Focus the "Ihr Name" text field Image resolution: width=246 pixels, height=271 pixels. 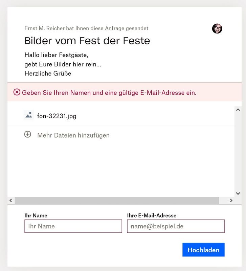[73, 226]
